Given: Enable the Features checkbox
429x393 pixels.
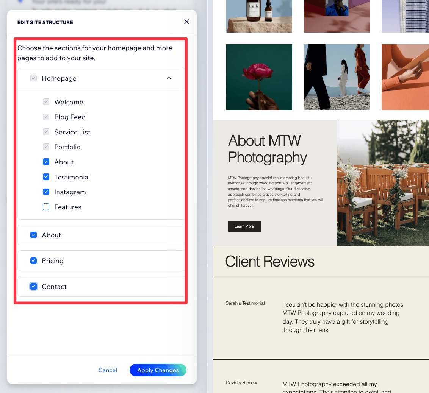Looking at the screenshot, I should (x=46, y=207).
